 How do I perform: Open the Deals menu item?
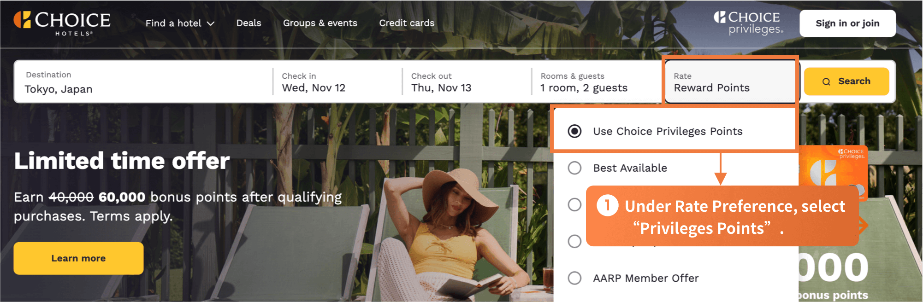(248, 23)
